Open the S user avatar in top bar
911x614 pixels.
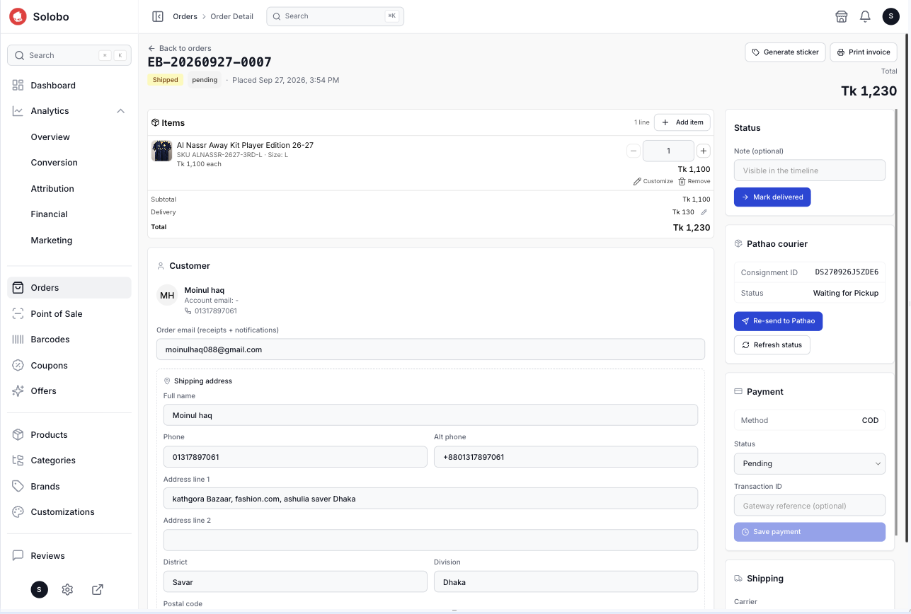click(890, 16)
